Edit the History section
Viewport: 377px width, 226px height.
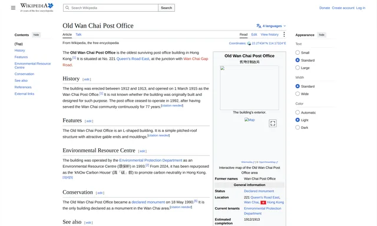(x=87, y=79)
